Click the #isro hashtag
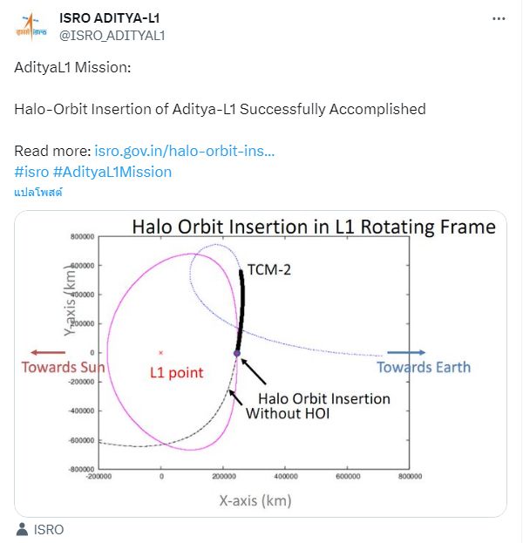This screenshot has width=523, height=543. point(31,172)
